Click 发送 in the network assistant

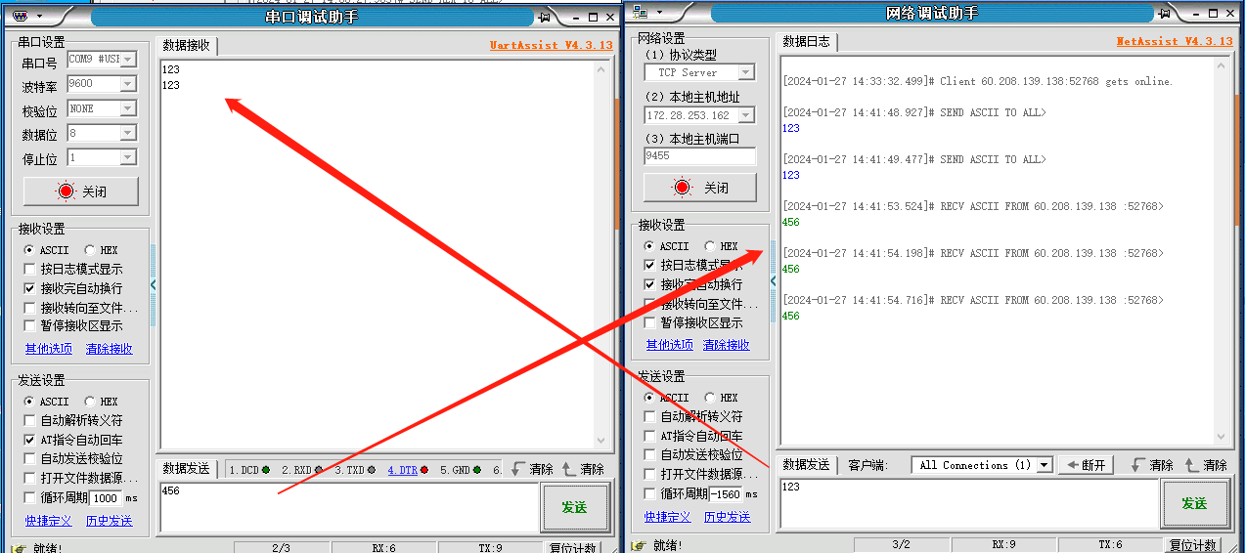[x=1194, y=503]
